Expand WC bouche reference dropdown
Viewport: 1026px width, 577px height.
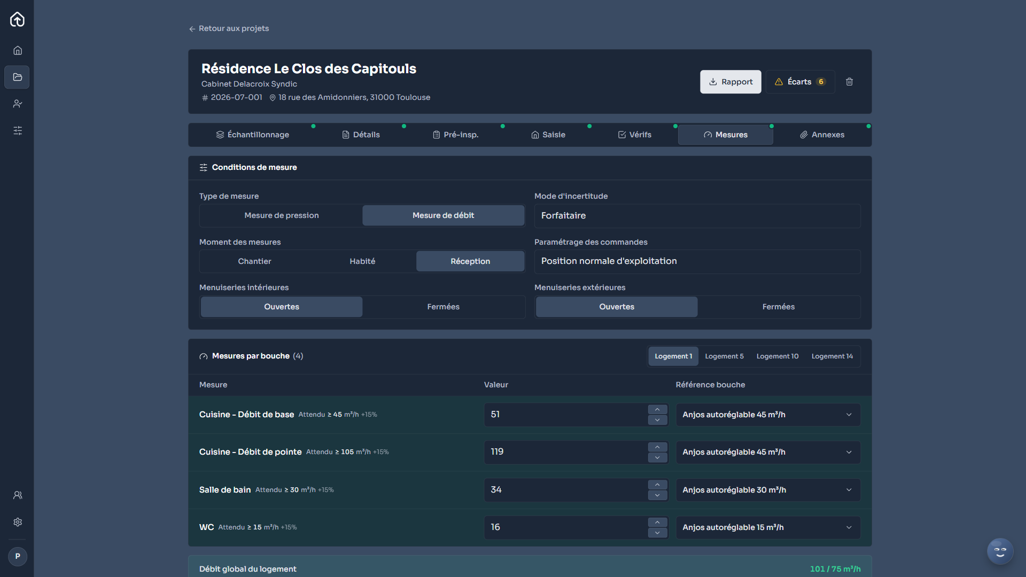768,528
